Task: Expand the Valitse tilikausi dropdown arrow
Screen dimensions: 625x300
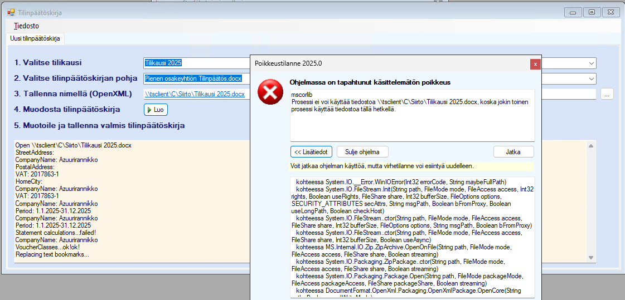Action: 591,63
